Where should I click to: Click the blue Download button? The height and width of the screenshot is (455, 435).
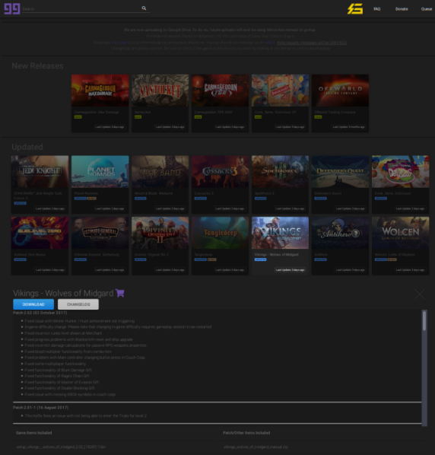point(33,304)
